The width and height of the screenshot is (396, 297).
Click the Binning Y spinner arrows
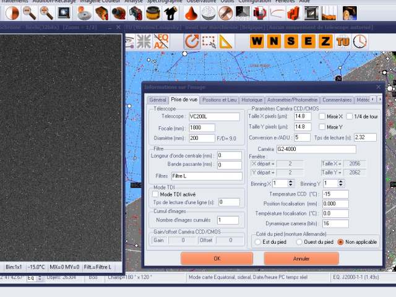click(x=342, y=184)
